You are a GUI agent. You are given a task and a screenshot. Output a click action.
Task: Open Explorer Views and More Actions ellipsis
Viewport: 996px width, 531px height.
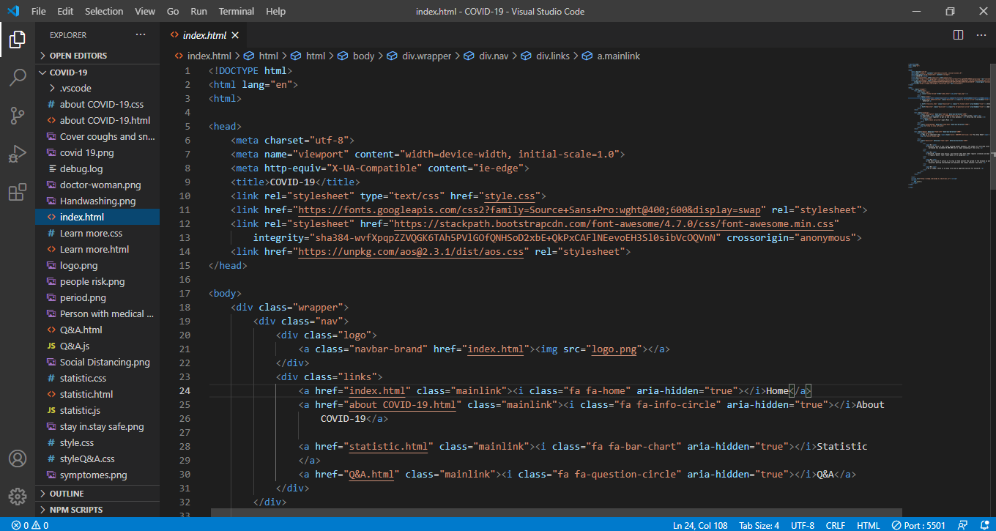point(141,35)
